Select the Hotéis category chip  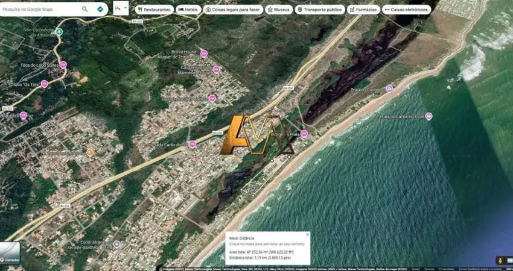click(189, 10)
